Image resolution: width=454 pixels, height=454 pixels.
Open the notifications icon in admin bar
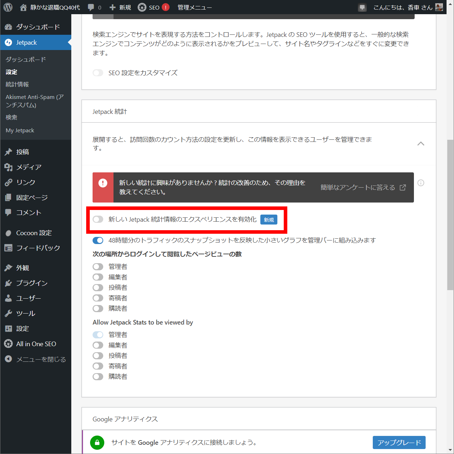pos(362,7)
